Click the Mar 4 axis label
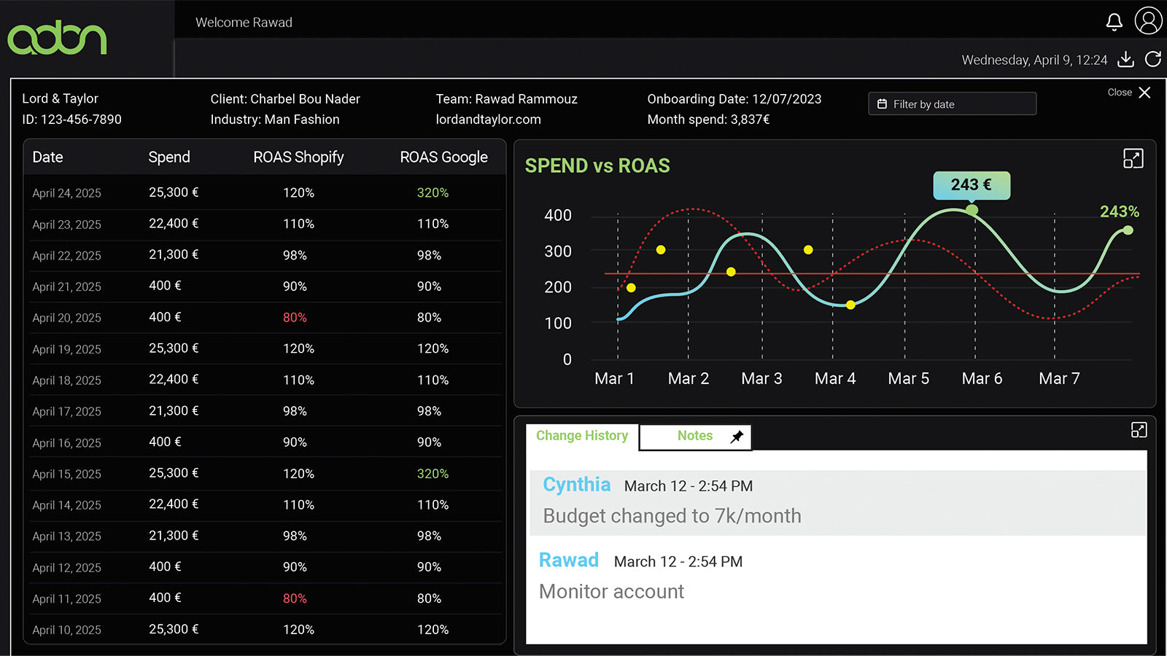 (x=835, y=379)
